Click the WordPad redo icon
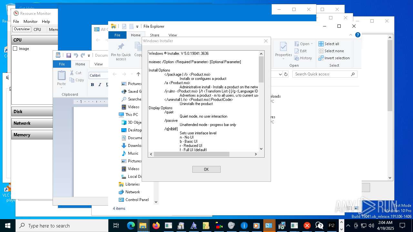The image size is (413, 232). tap(83, 55)
